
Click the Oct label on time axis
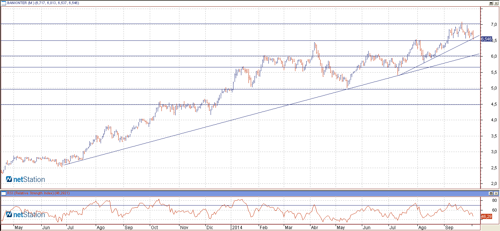point(154,227)
